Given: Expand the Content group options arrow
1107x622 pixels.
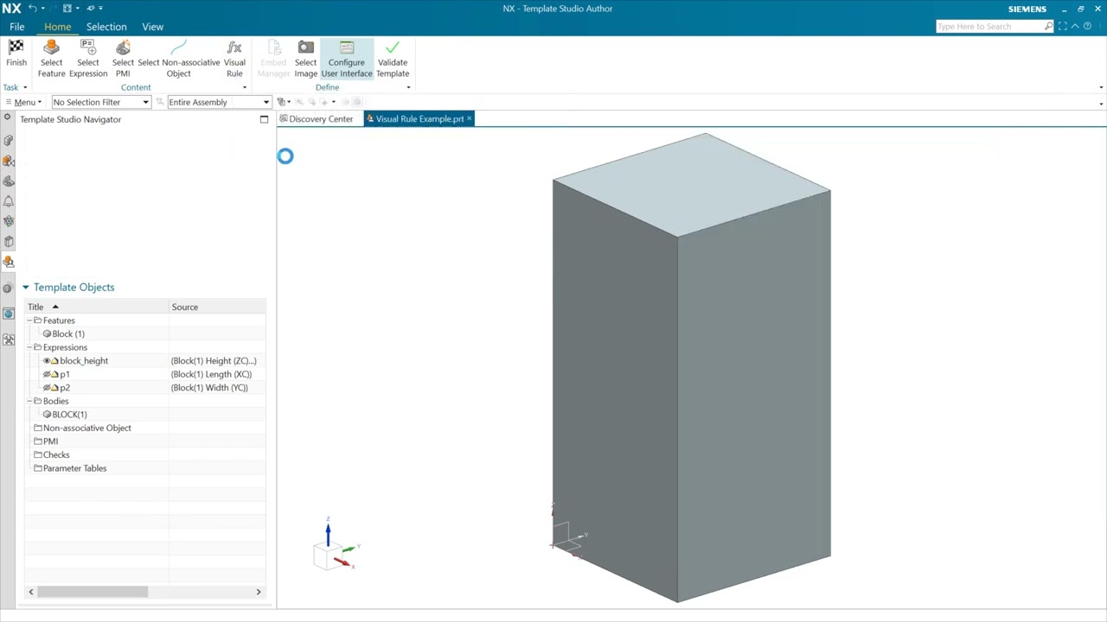Looking at the screenshot, I should pos(245,87).
